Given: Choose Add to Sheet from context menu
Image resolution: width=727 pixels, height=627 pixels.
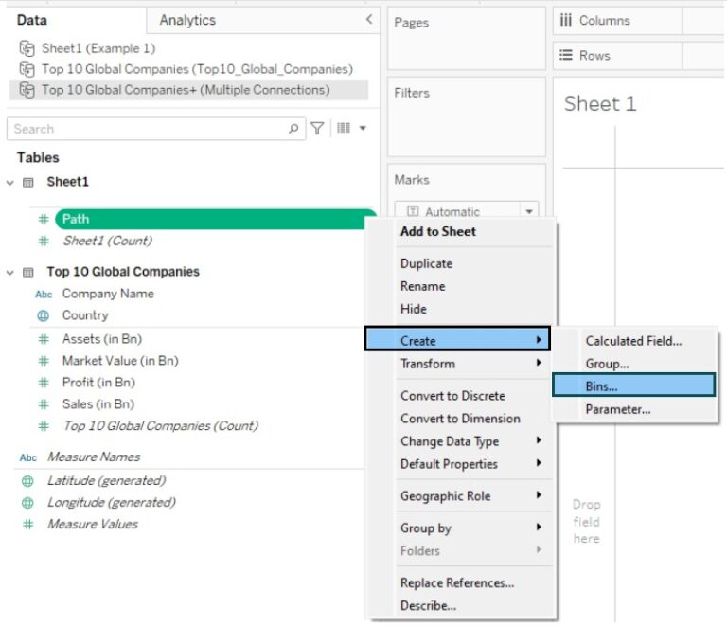Looking at the screenshot, I should click(438, 231).
